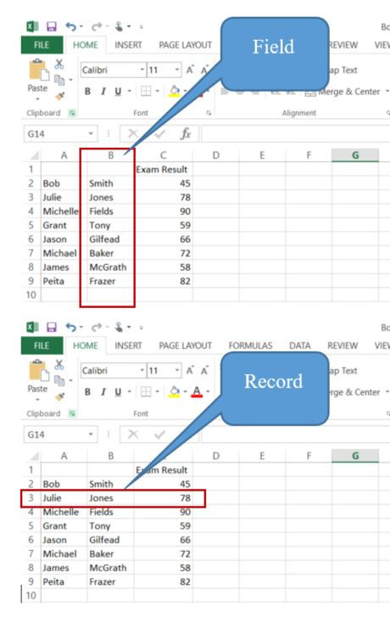
Task: Open the Font Color dropdown arrow in lower ribbon
Action: (x=208, y=392)
